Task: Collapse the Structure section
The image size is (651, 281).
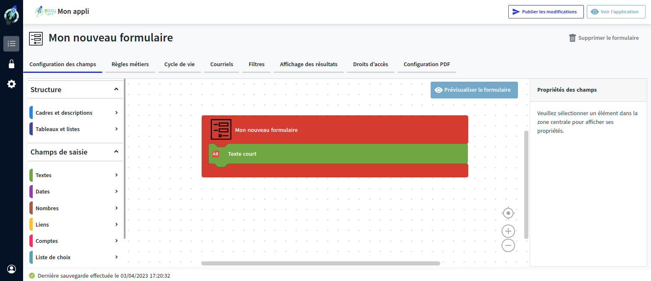Action: point(116,89)
